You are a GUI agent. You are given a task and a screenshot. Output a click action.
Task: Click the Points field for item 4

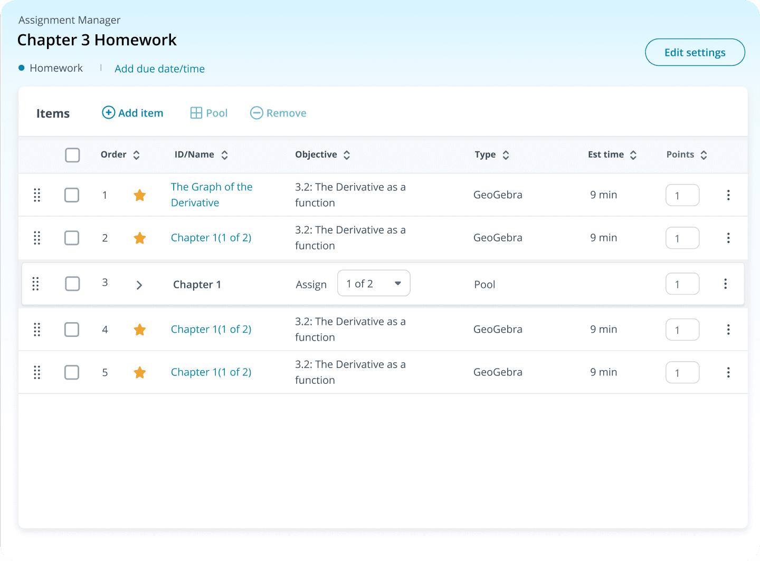click(682, 330)
